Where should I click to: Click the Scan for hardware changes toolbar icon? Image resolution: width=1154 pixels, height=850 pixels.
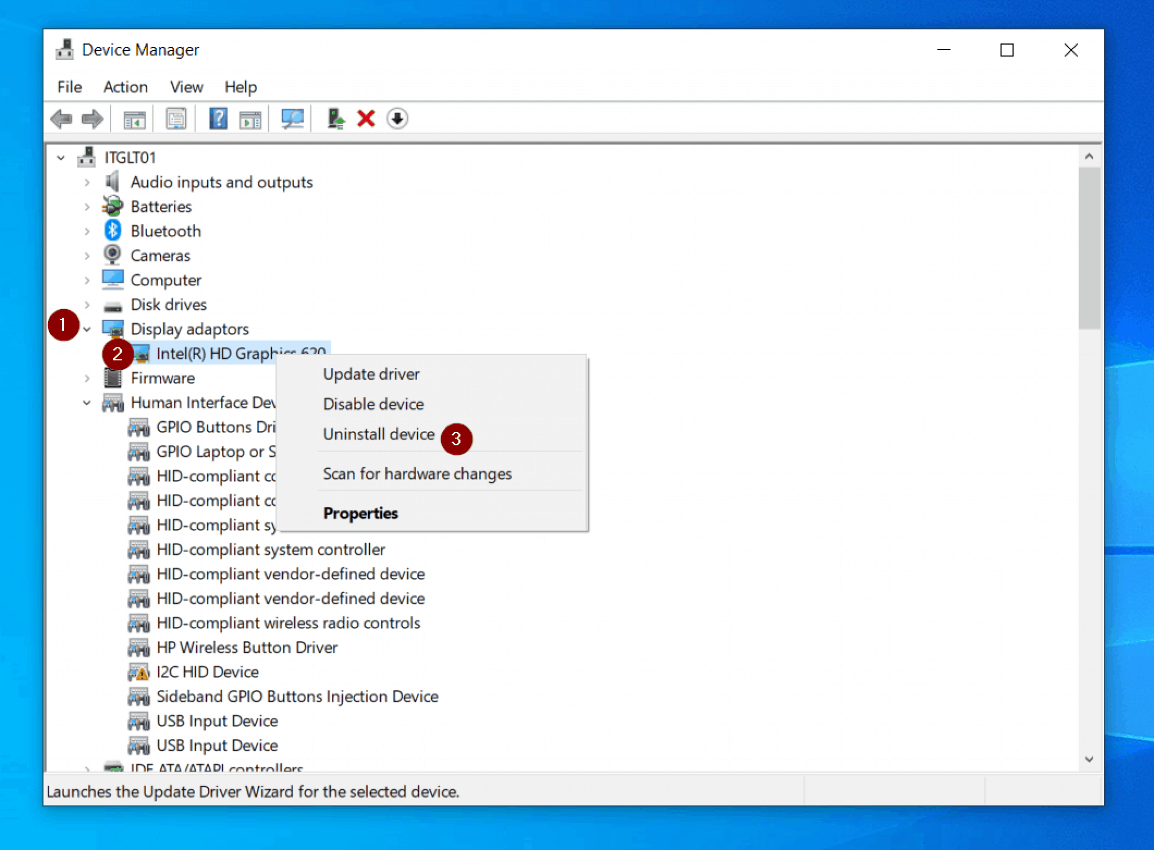tap(292, 118)
